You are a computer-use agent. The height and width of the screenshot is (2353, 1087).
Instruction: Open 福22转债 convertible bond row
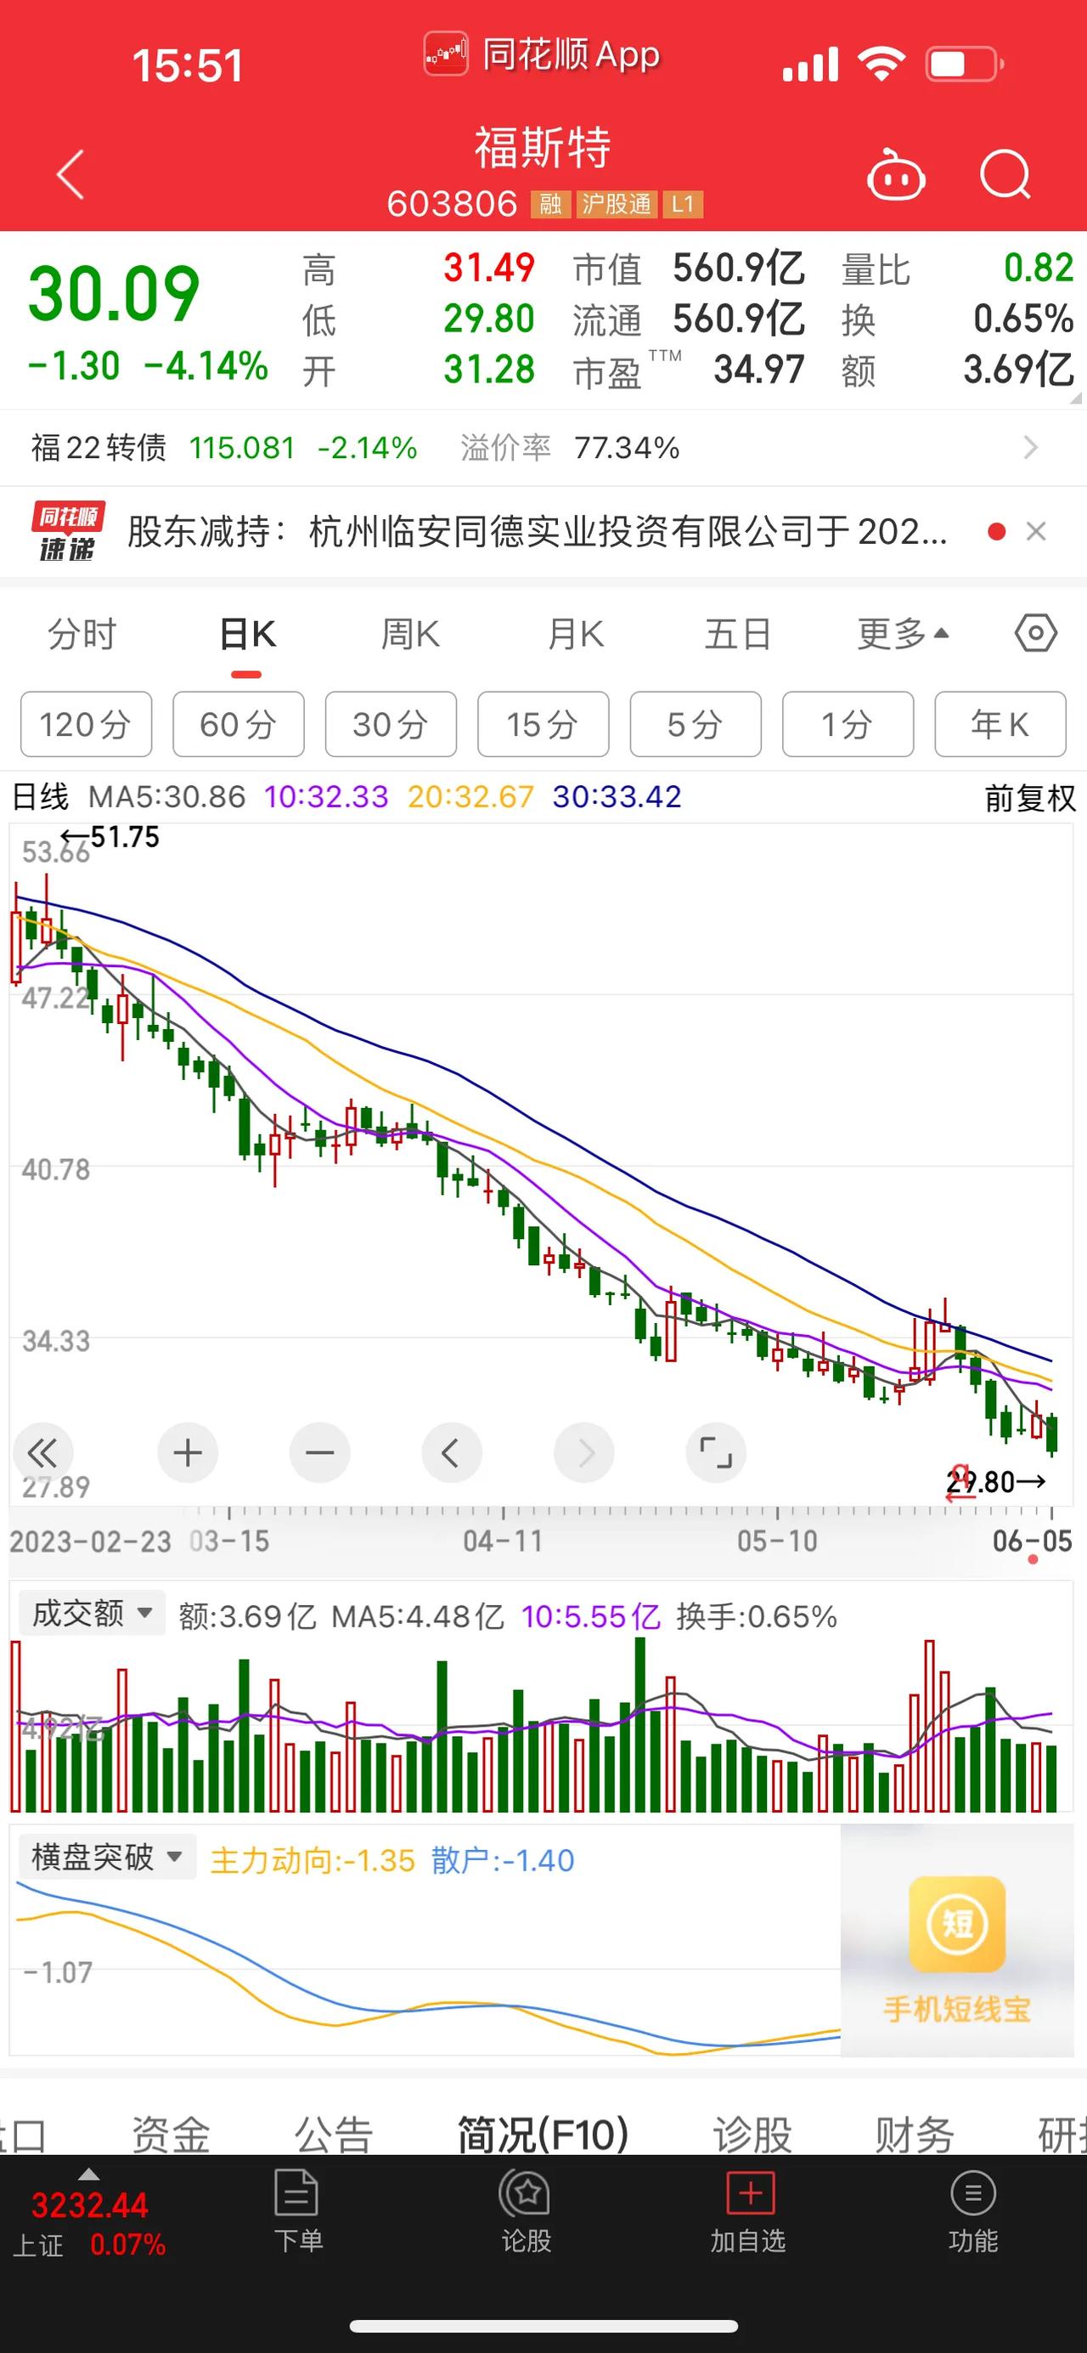(x=543, y=448)
